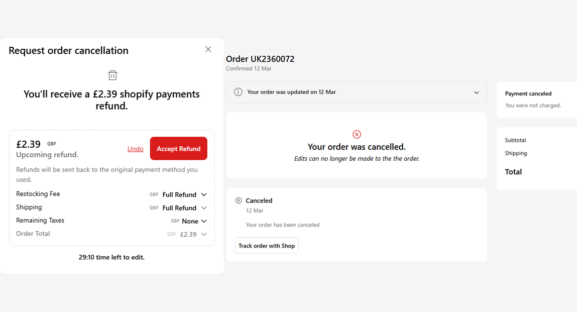The height and width of the screenshot is (312, 577).
Task: Open the Remaining Taxes dropdown
Action: (204, 221)
